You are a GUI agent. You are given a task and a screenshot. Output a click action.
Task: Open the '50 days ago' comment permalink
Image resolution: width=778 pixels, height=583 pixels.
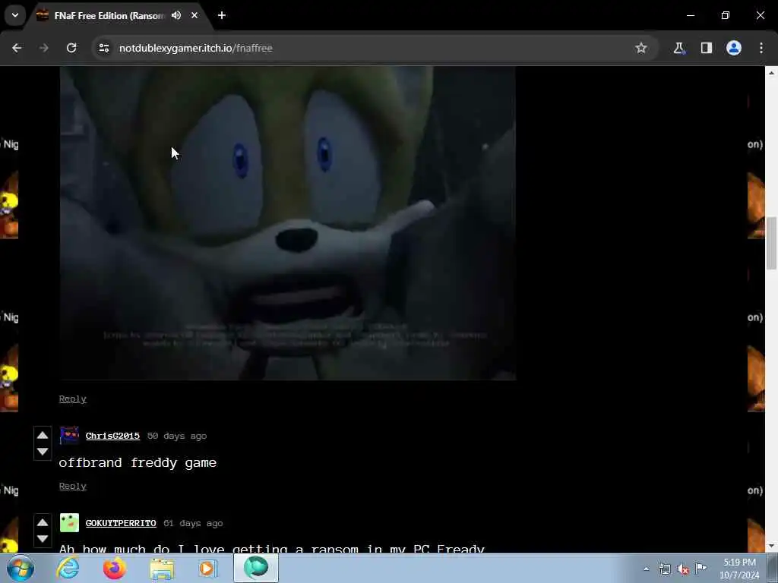coord(177,436)
